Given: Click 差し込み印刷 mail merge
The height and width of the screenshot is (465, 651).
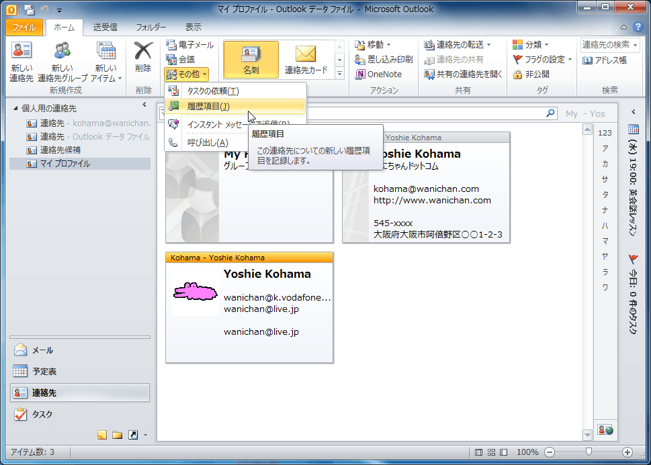Looking at the screenshot, I should 384,59.
